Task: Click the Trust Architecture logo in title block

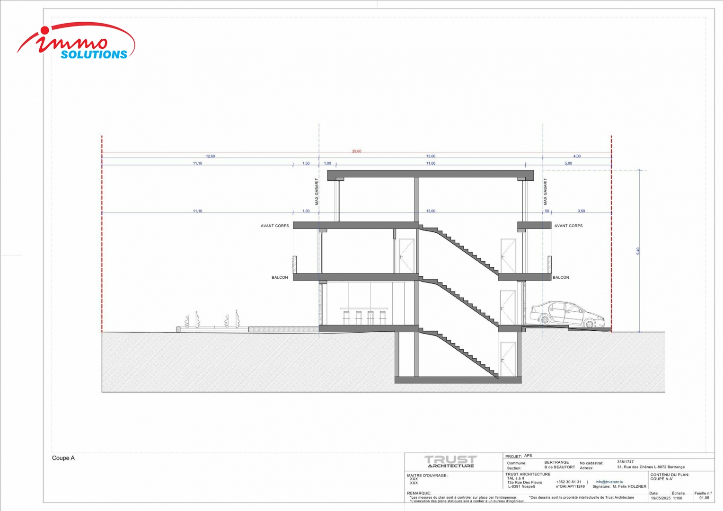Action: pos(450,461)
